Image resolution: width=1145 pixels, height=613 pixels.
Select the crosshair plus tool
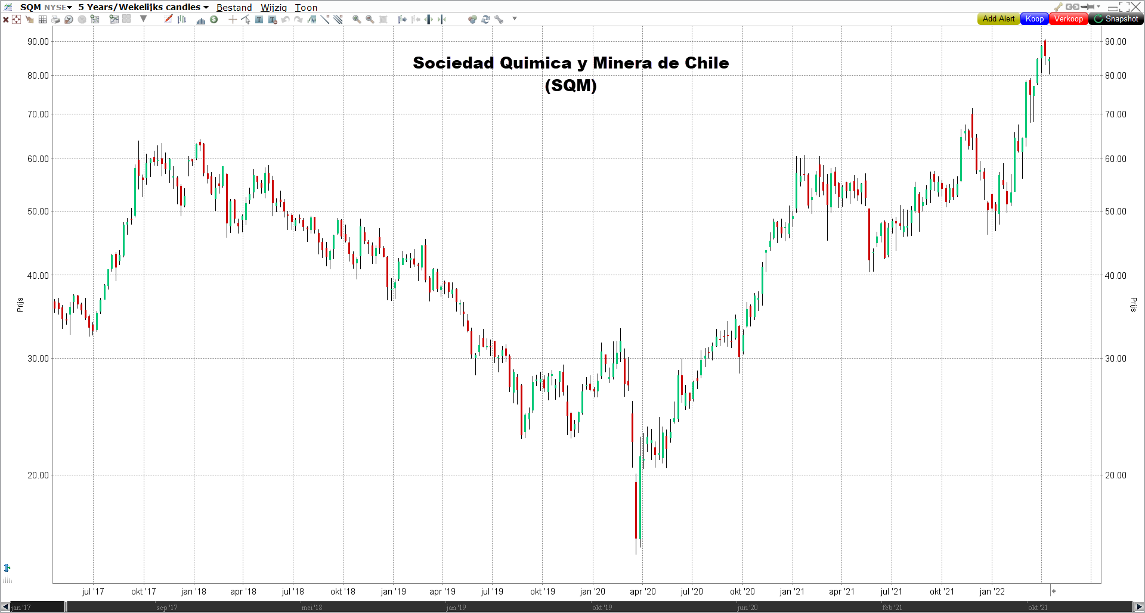pyautogui.click(x=233, y=19)
